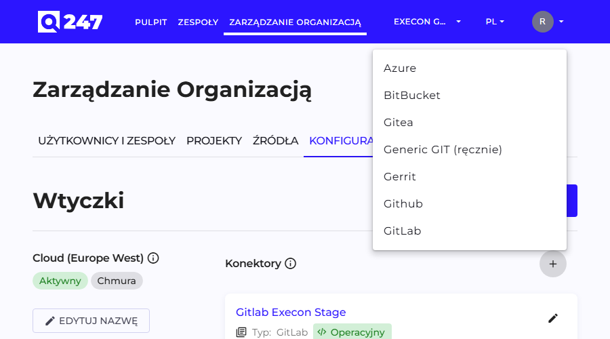Image resolution: width=610 pixels, height=339 pixels.
Task: Open the Pulpit page
Action: point(151,22)
